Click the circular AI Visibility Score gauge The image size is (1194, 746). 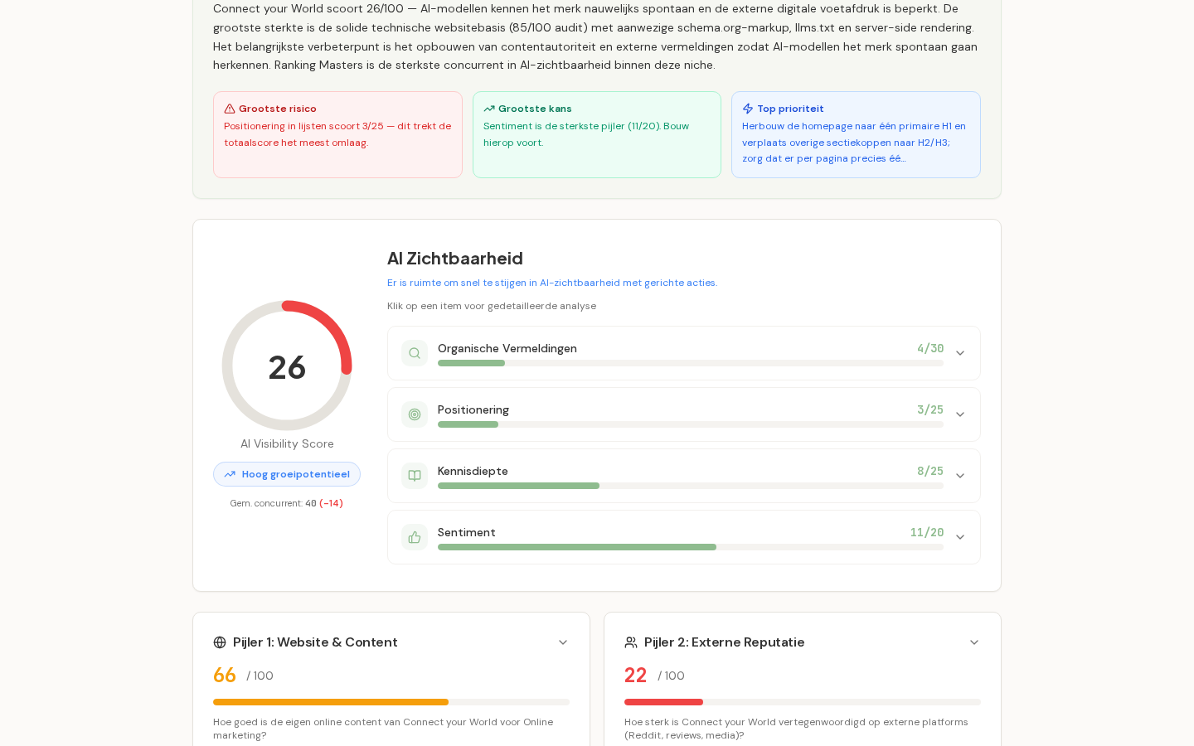(x=287, y=366)
